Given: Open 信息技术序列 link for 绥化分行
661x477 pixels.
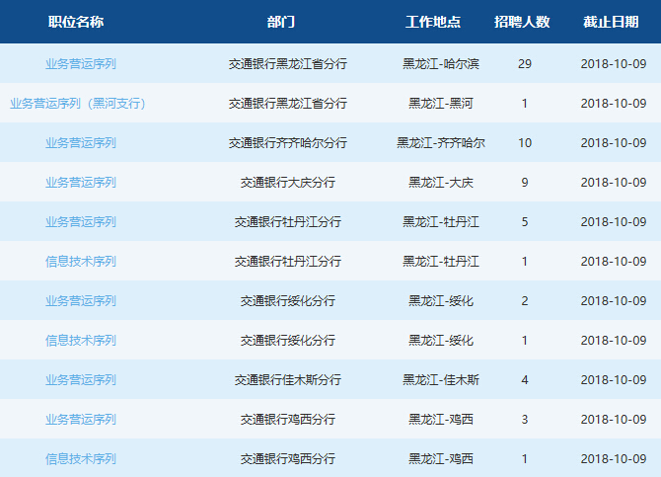Looking at the screenshot, I should (x=81, y=341).
